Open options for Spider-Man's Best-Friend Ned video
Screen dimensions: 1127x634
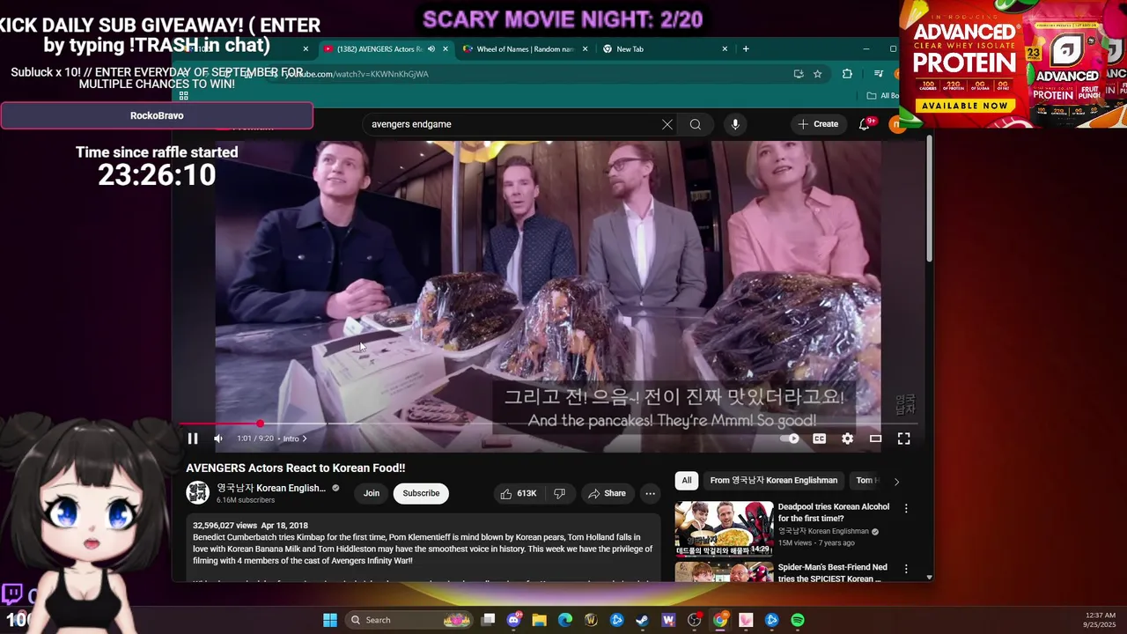tap(906, 569)
